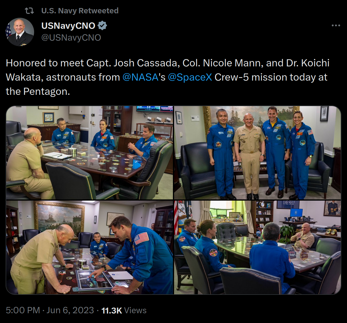The height and width of the screenshot is (323, 347).
Task: Open the USNavyCNO display name
Action: pyautogui.click(x=68, y=26)
